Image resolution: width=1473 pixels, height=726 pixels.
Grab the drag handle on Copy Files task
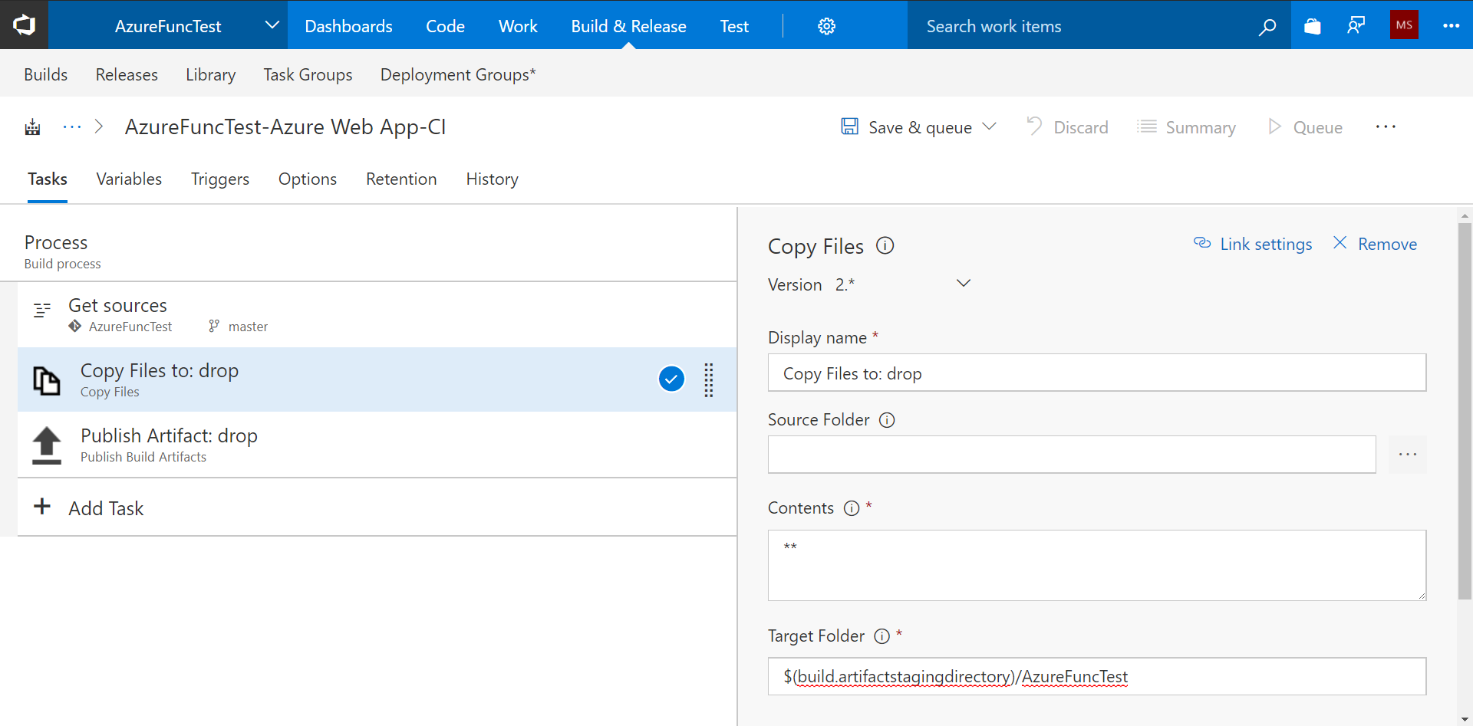click(x=709, y=380)
